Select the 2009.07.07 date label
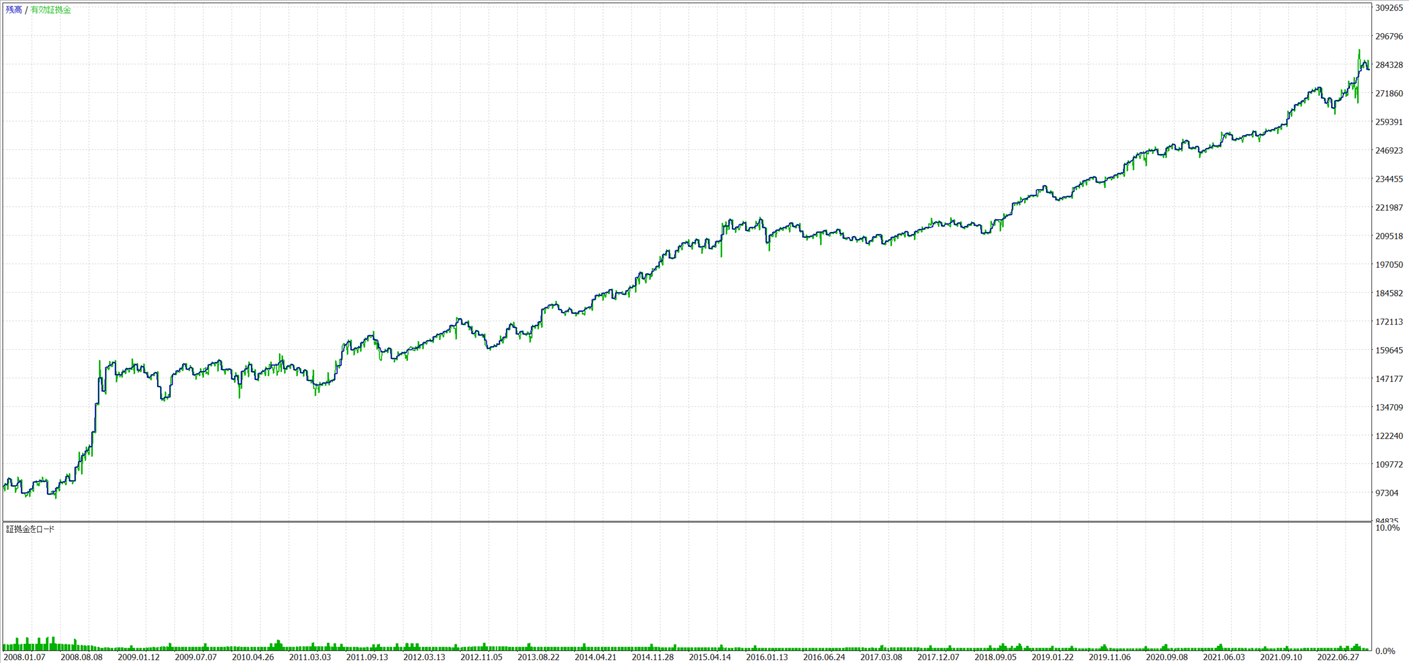Viewport: 1409px width, 663px height. [196, 657]
